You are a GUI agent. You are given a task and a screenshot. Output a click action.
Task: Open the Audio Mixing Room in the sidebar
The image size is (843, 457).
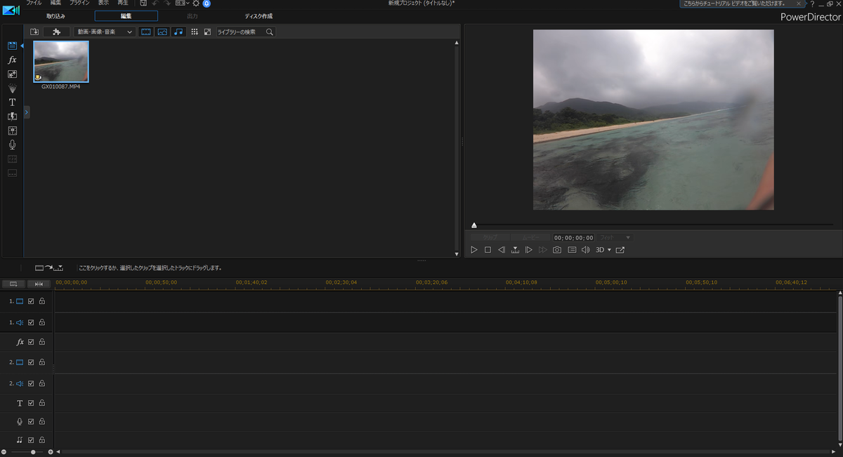click(x=12, y=131)
